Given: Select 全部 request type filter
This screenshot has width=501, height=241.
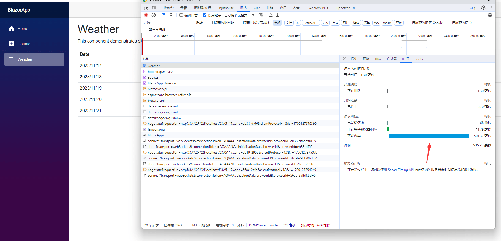Looking at the screenshot, I should click(277, 23).
